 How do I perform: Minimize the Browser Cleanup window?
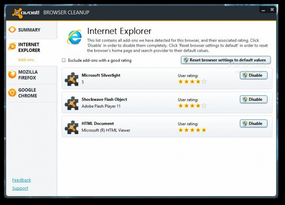(x=263, y=10)
